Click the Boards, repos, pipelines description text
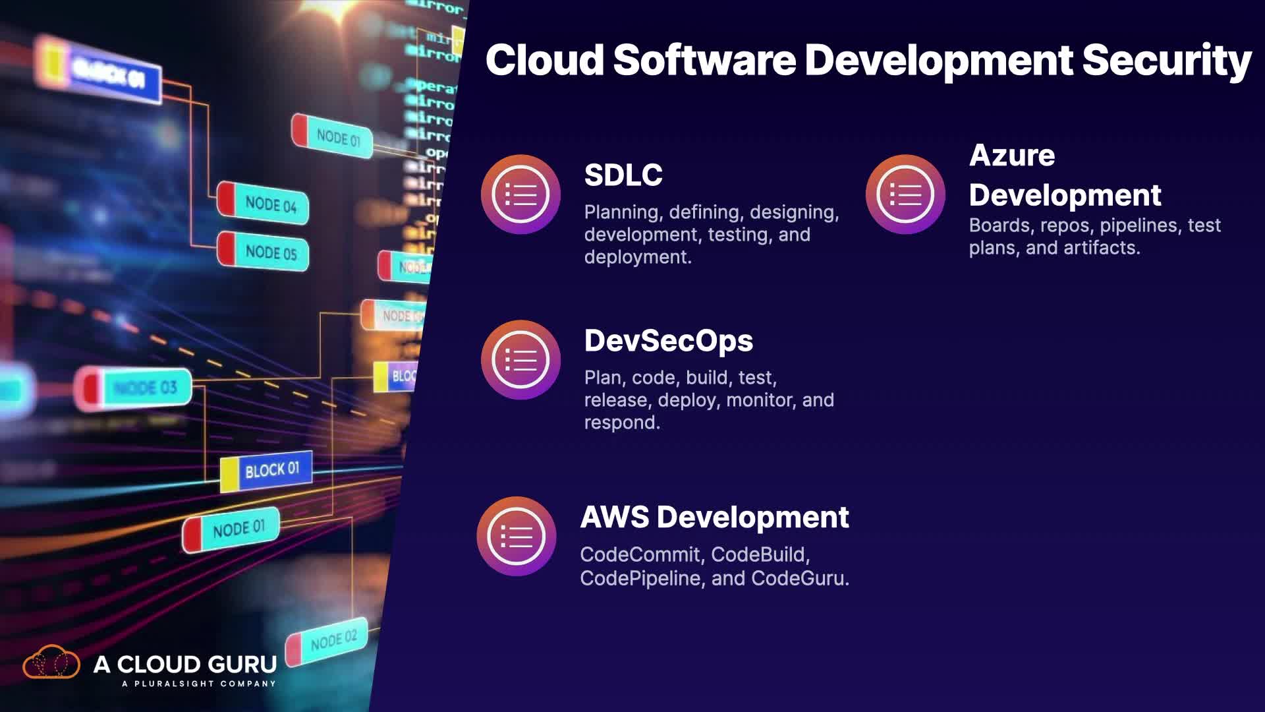 (1094, 237)
